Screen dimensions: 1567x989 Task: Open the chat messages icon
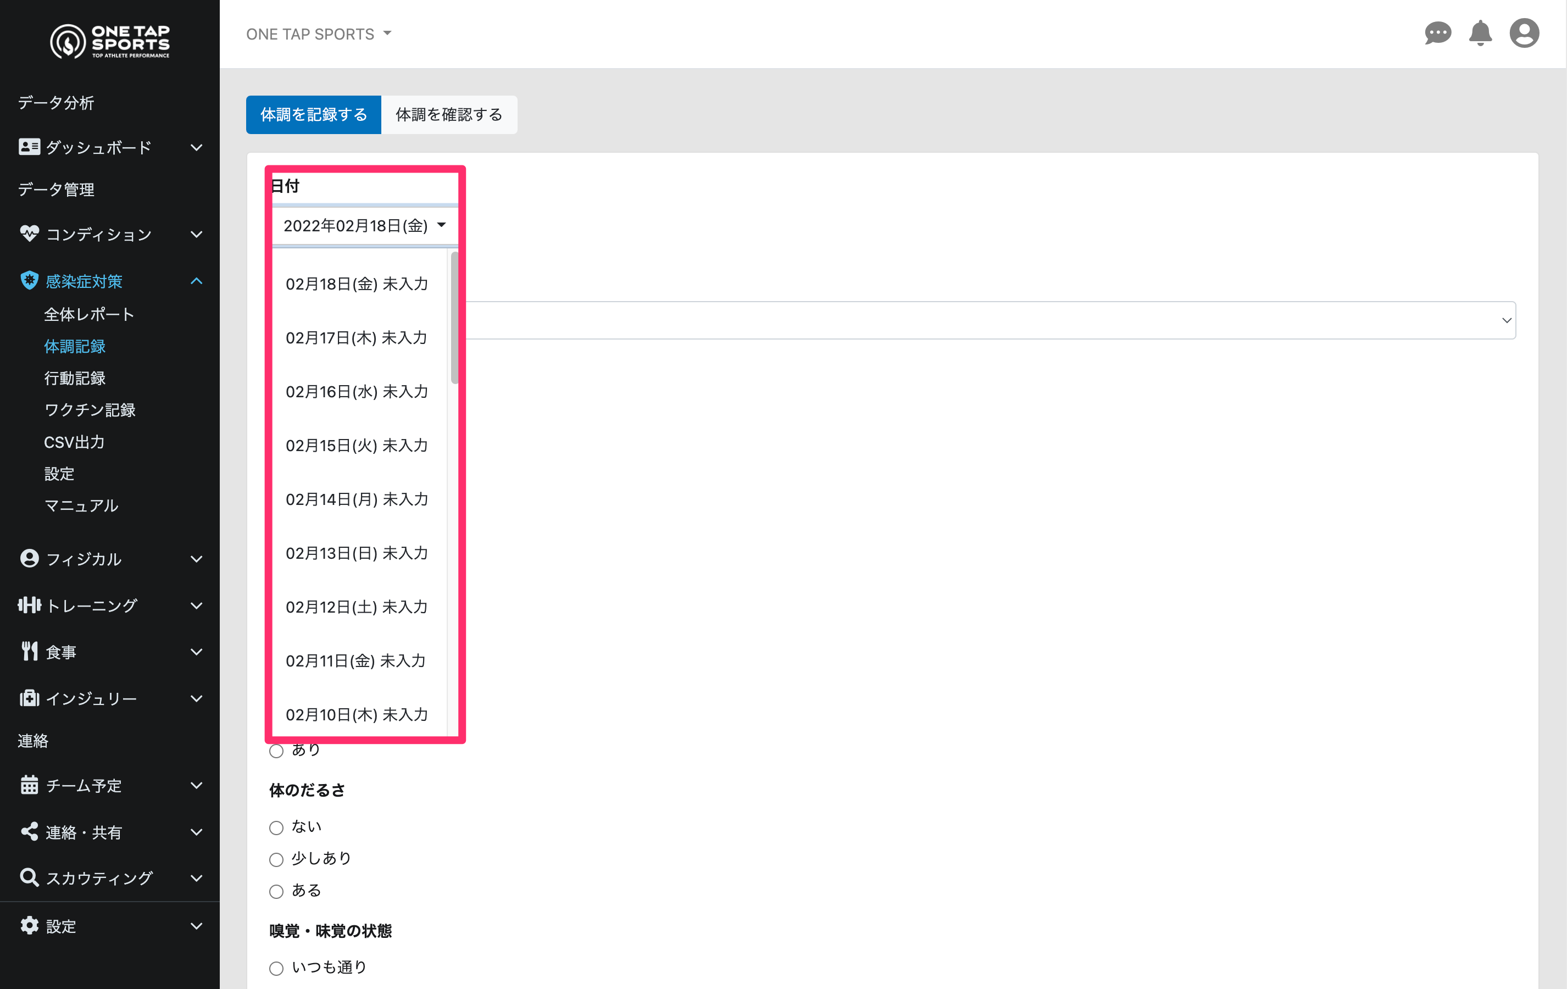tap(1437, 33)
